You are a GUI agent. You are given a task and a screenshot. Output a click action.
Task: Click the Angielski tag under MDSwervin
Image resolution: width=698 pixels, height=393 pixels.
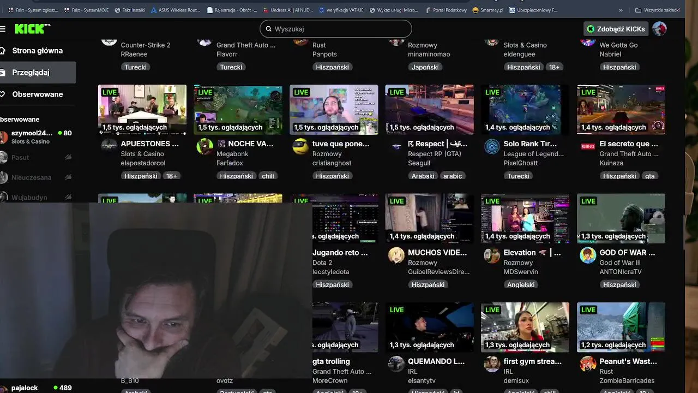click(521, 284)
